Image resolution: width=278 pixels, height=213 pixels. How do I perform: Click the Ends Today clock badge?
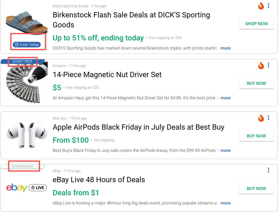pos(27,45)
